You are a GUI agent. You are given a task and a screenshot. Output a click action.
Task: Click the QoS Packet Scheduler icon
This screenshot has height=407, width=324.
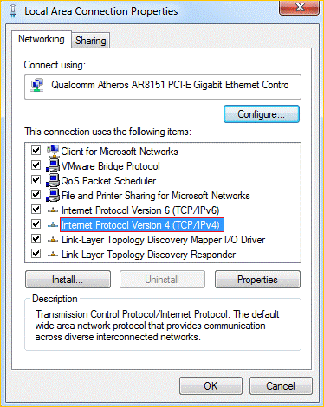pos(53,180)
